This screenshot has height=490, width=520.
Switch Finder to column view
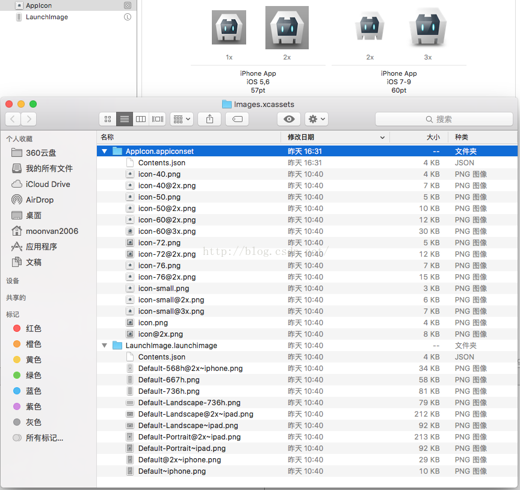(x=141, y=119)
